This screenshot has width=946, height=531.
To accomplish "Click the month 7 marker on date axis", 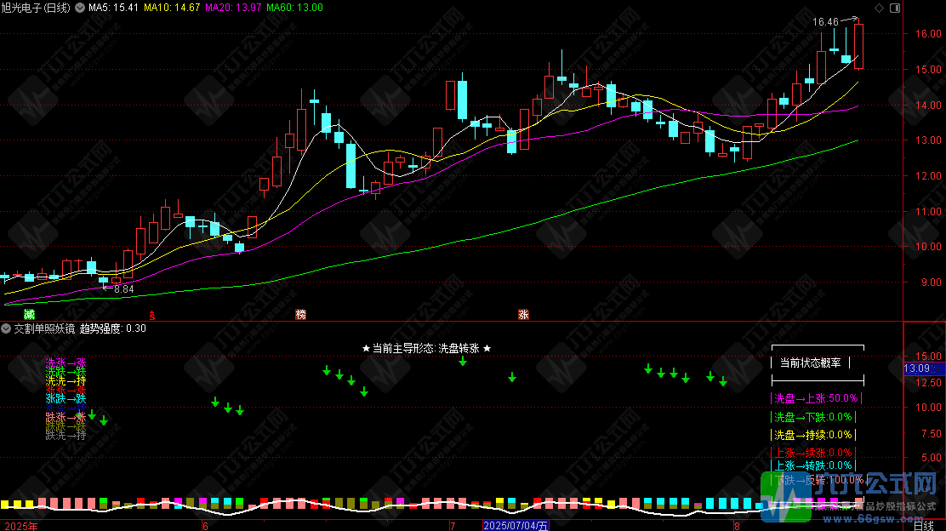I will [x=453, y=526].
